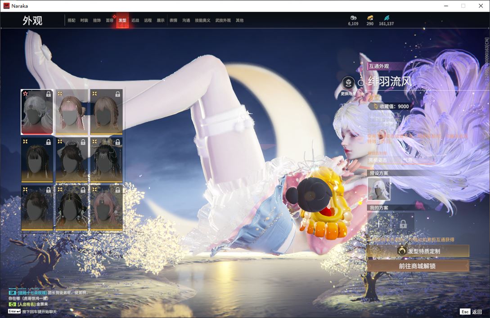Switch to the 时装 tab
Screen dimensions: 490x318
coord(84,20)
